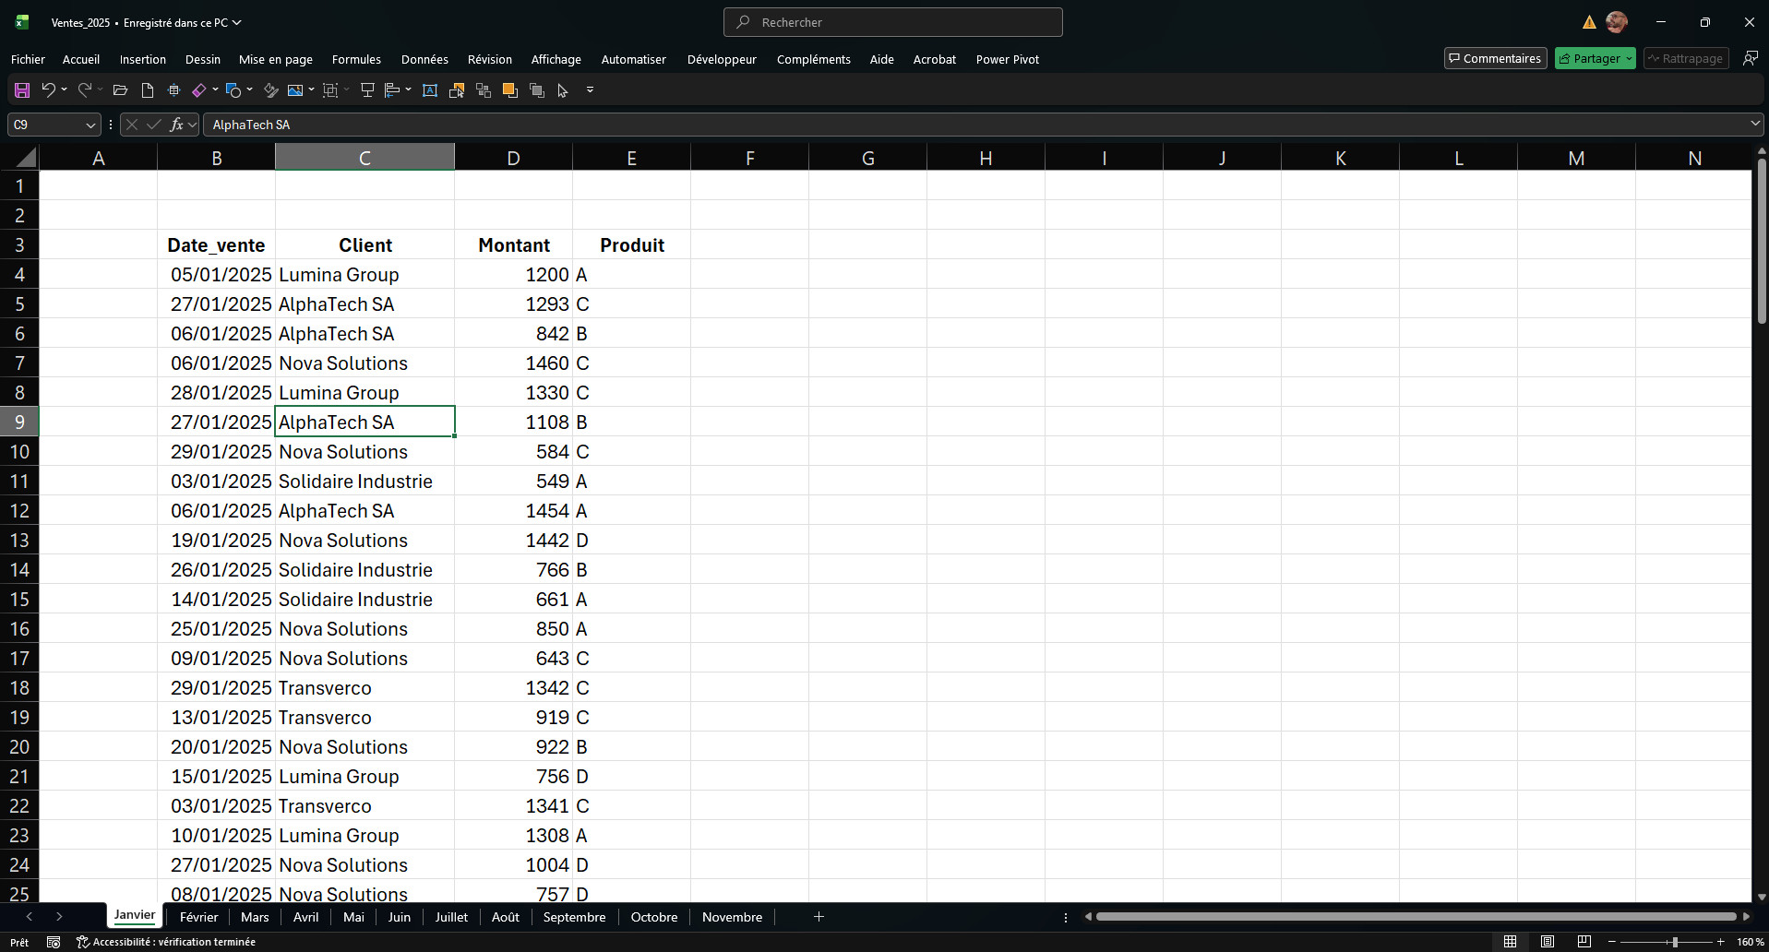The image size is (1769, 952).
Task: Expand the formula bar chevron
Action: [x=1754, y=124]
